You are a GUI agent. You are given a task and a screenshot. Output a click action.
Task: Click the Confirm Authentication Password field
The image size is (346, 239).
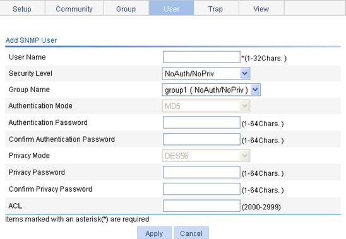coord(201,139)
